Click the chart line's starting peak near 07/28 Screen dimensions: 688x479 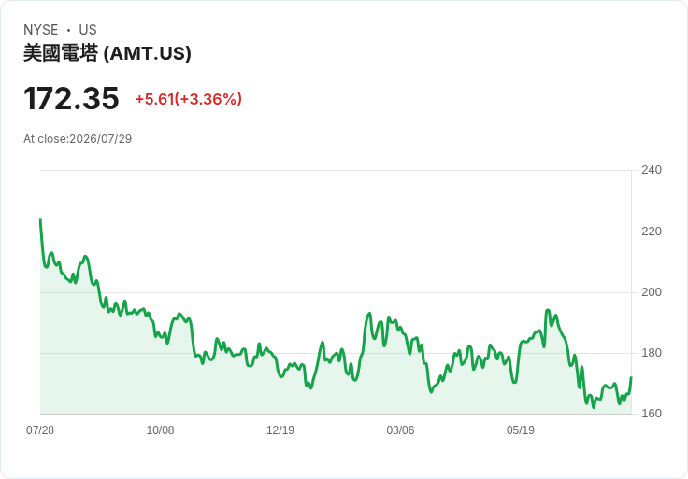[41, 220]
